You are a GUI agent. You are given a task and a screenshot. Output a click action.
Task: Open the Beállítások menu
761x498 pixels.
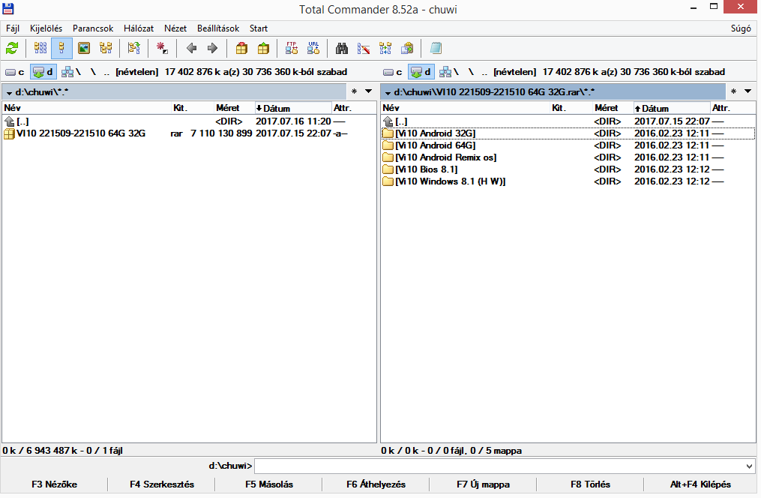click(218, 28)
